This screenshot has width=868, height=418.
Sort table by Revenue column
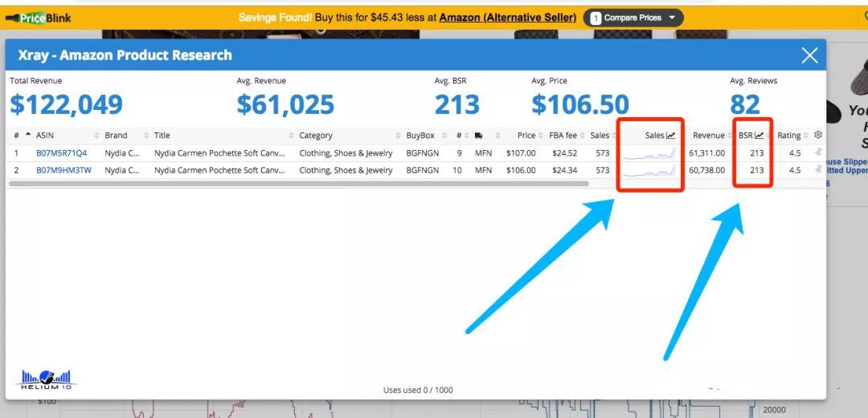pyautogui.click(x=708, y=136)
